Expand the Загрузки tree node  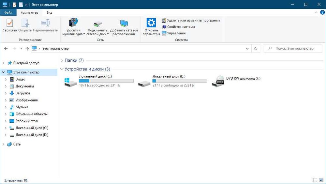pos(6,93)
